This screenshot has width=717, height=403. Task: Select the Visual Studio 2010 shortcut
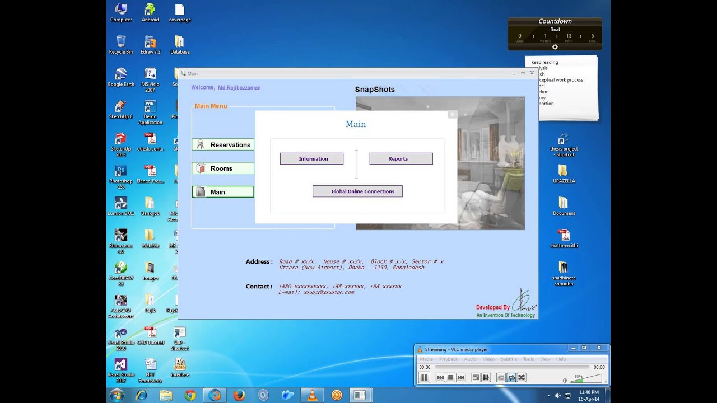click(x=121, y=339)
